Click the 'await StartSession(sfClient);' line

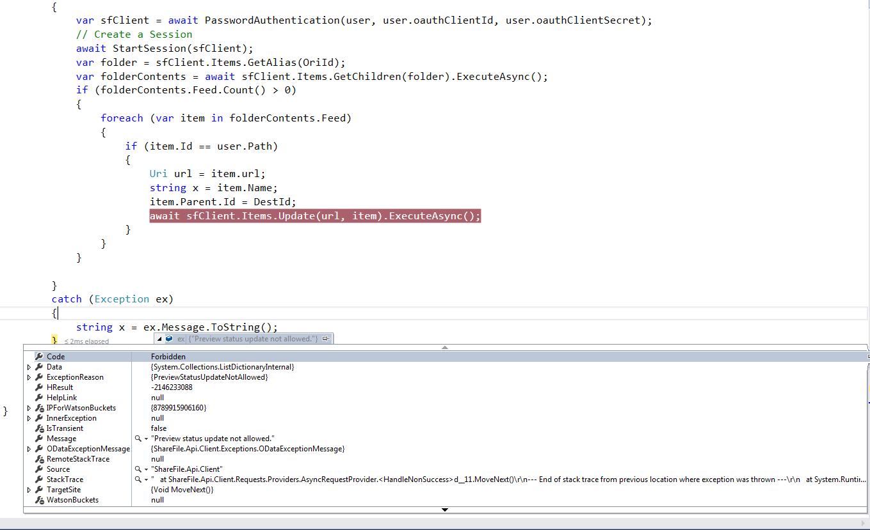point(165,49)
